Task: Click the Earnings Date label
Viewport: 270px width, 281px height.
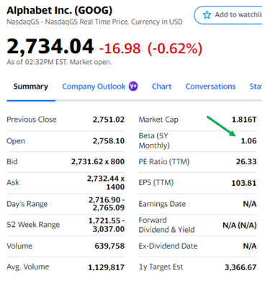Action: 162,204
